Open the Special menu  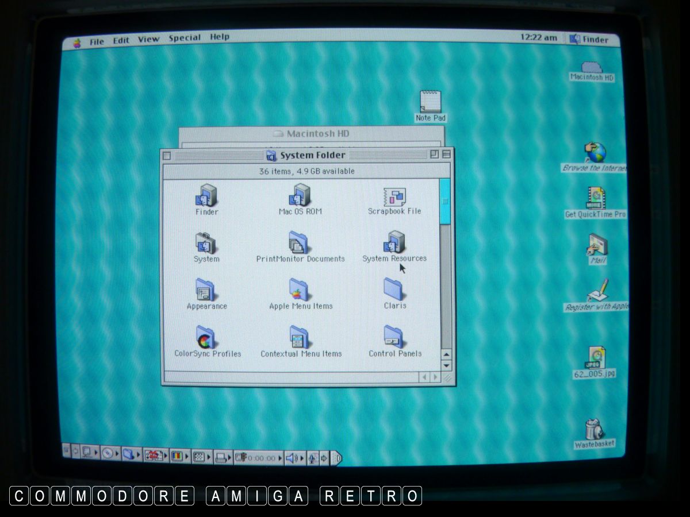[x=185, y=38]
